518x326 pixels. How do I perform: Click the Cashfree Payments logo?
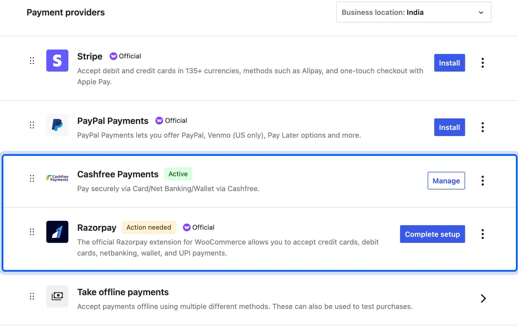(x=57, y=178)
